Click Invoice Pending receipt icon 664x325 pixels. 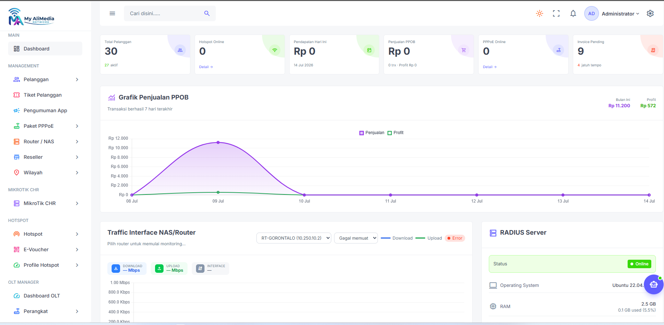click(x=653, y=50)
